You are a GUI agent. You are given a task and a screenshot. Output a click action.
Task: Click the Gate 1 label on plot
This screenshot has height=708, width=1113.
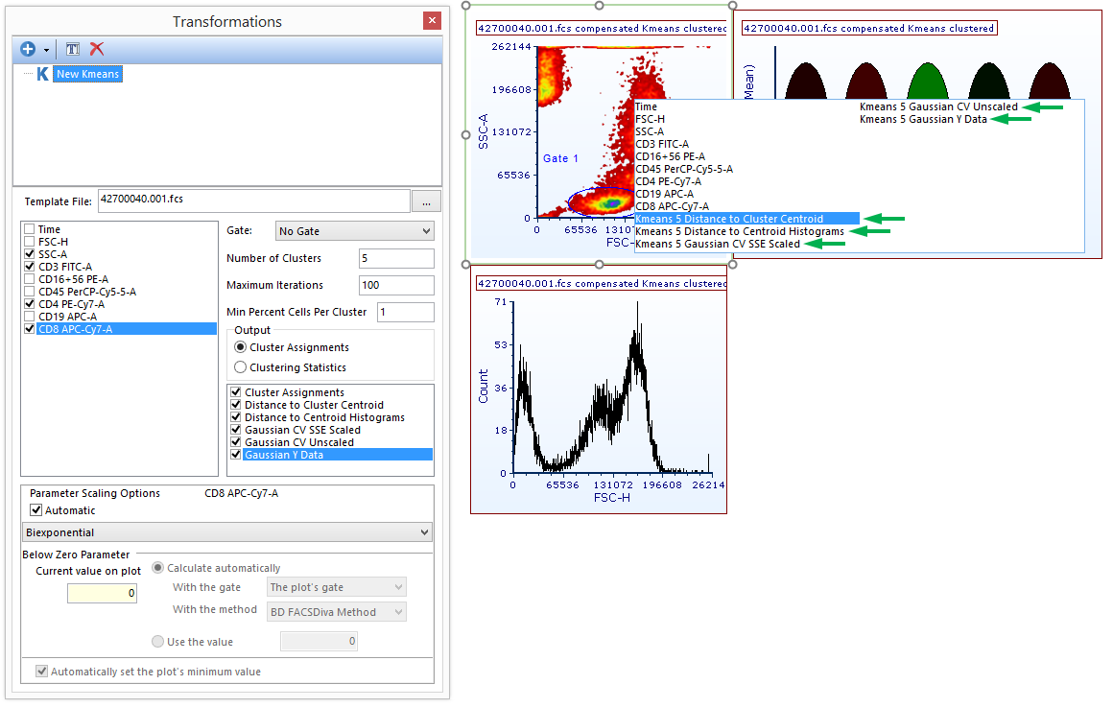tap(560, 158)
